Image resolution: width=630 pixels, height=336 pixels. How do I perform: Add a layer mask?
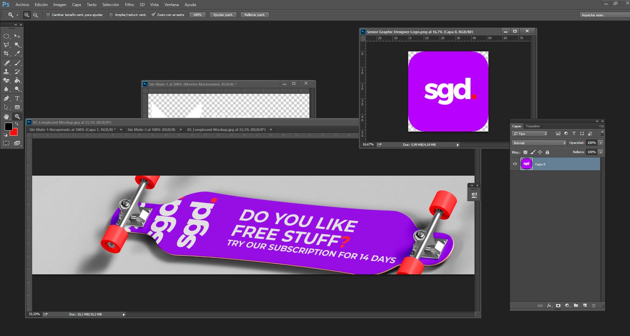click(558, 305)
